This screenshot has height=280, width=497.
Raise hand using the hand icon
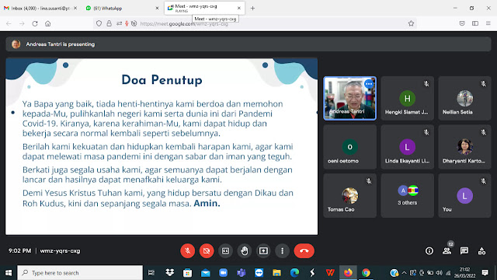pyautogui.click(x=245, y=250)
